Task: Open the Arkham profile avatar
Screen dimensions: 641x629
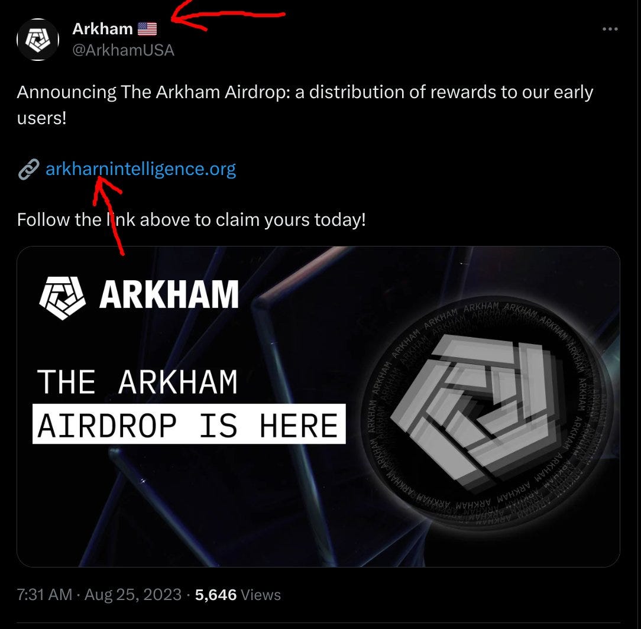Action: tap(38, 40)
